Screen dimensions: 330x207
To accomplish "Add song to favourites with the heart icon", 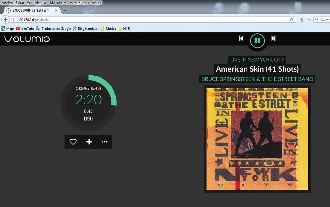I will (x=73, y=142).
